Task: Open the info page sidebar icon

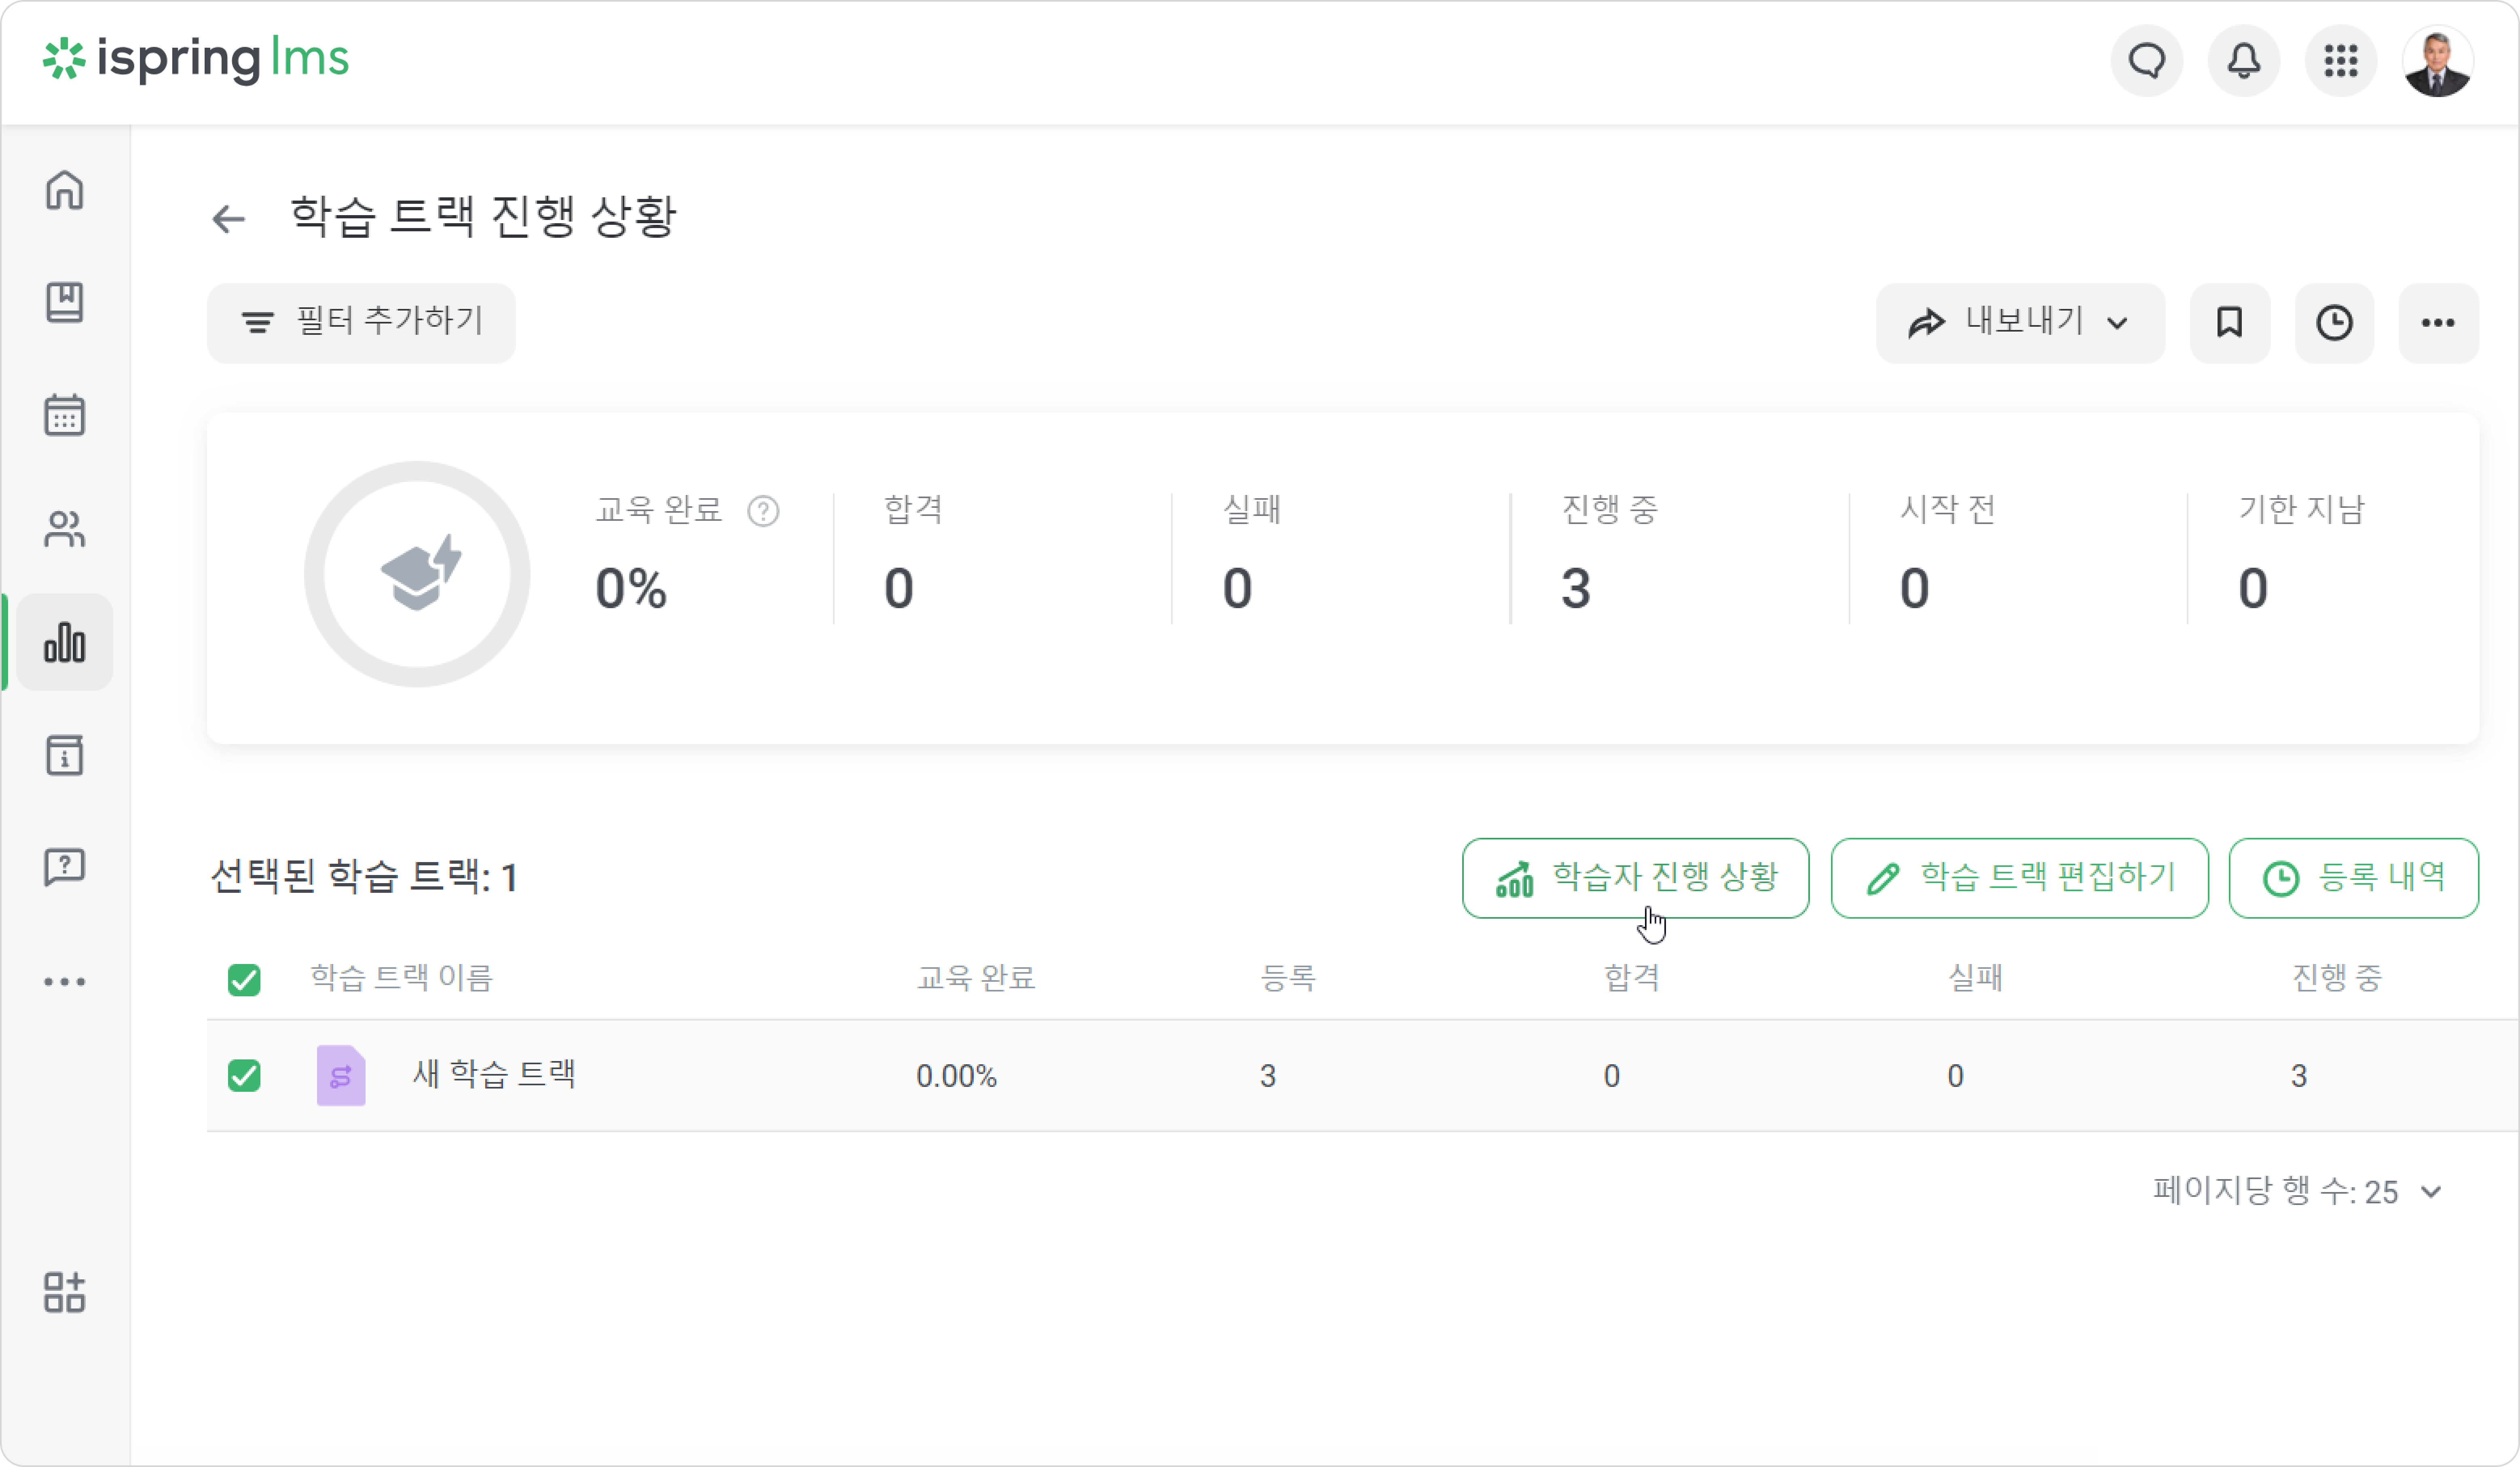Action: point(64,755)
